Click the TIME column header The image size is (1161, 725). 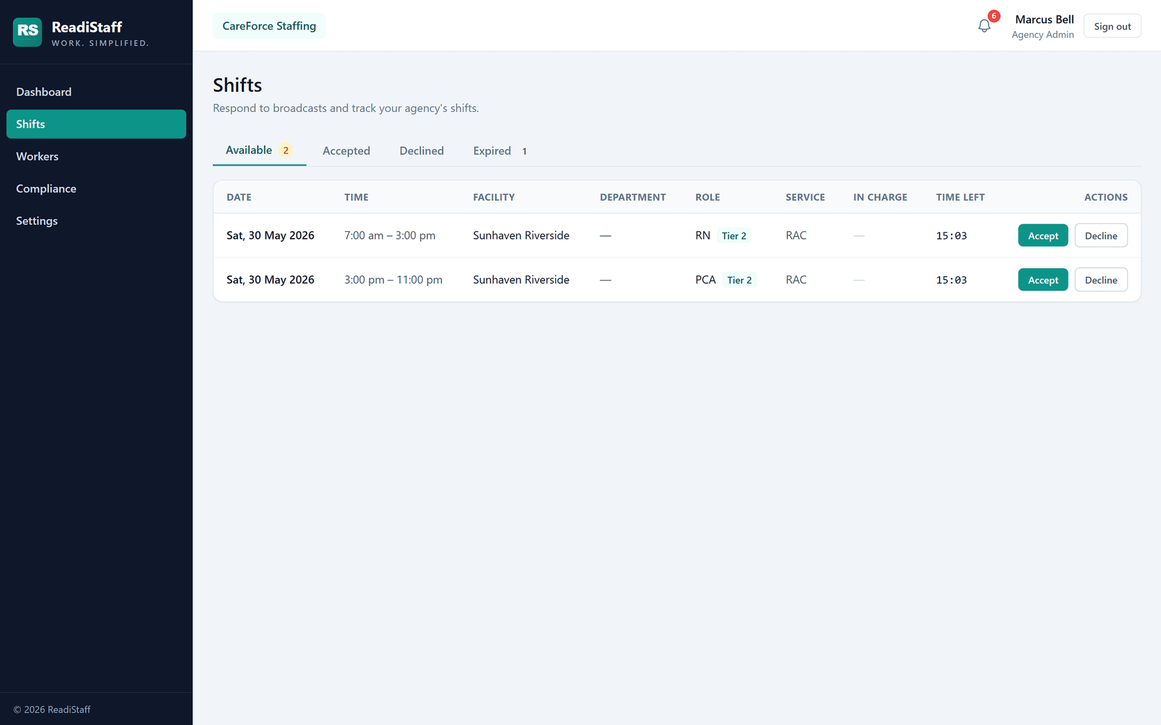[356, 197]
